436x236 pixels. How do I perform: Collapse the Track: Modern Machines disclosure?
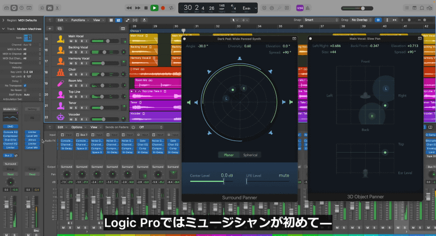[3, 29]
